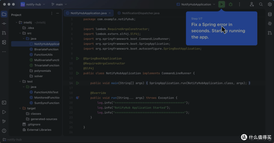Open Project panel options vertical dots
Viewport: 274px width, 143px height.
click(52, 13)
